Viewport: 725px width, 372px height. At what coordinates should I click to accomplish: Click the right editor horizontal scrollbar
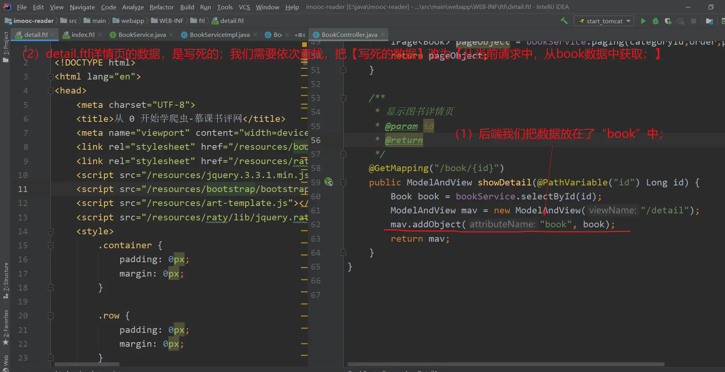[x=504, y=364]
